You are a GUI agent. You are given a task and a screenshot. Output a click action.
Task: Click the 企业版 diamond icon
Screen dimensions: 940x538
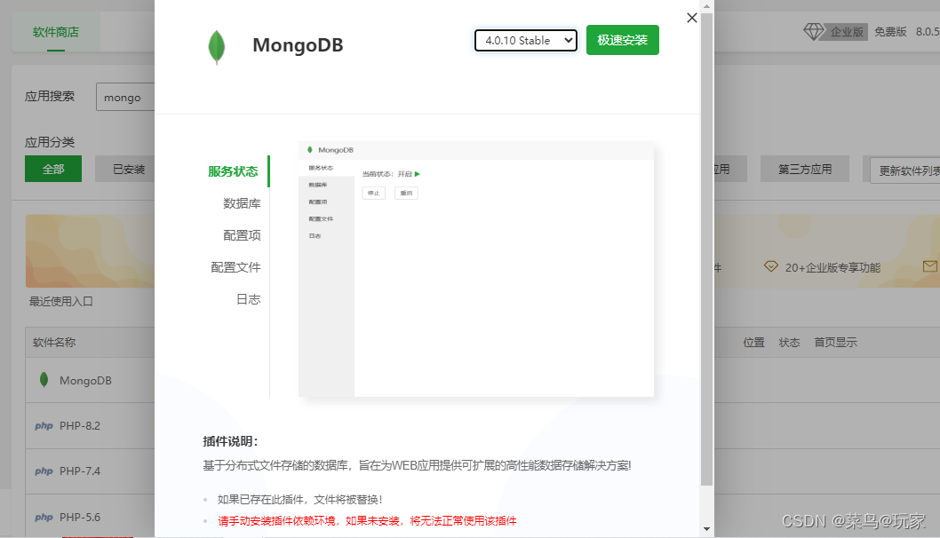pyautogui.click(x=814, y=31)
